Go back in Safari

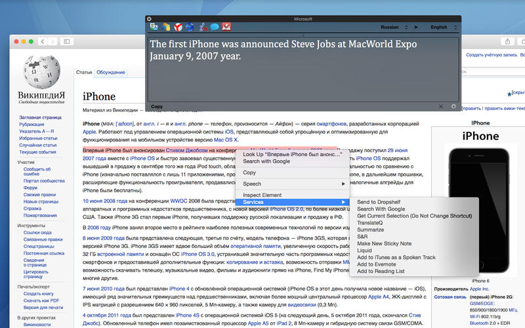(x=43, y=41)
